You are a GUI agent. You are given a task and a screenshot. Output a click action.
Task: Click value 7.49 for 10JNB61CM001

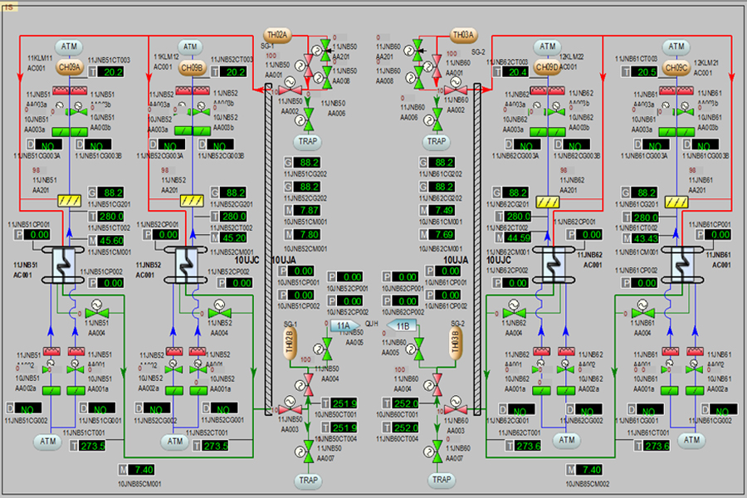[443, 210]
